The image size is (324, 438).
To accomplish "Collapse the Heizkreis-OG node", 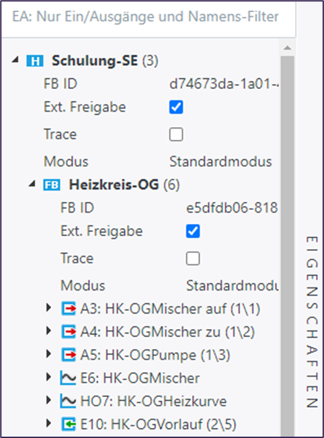I will click(32, 183).
